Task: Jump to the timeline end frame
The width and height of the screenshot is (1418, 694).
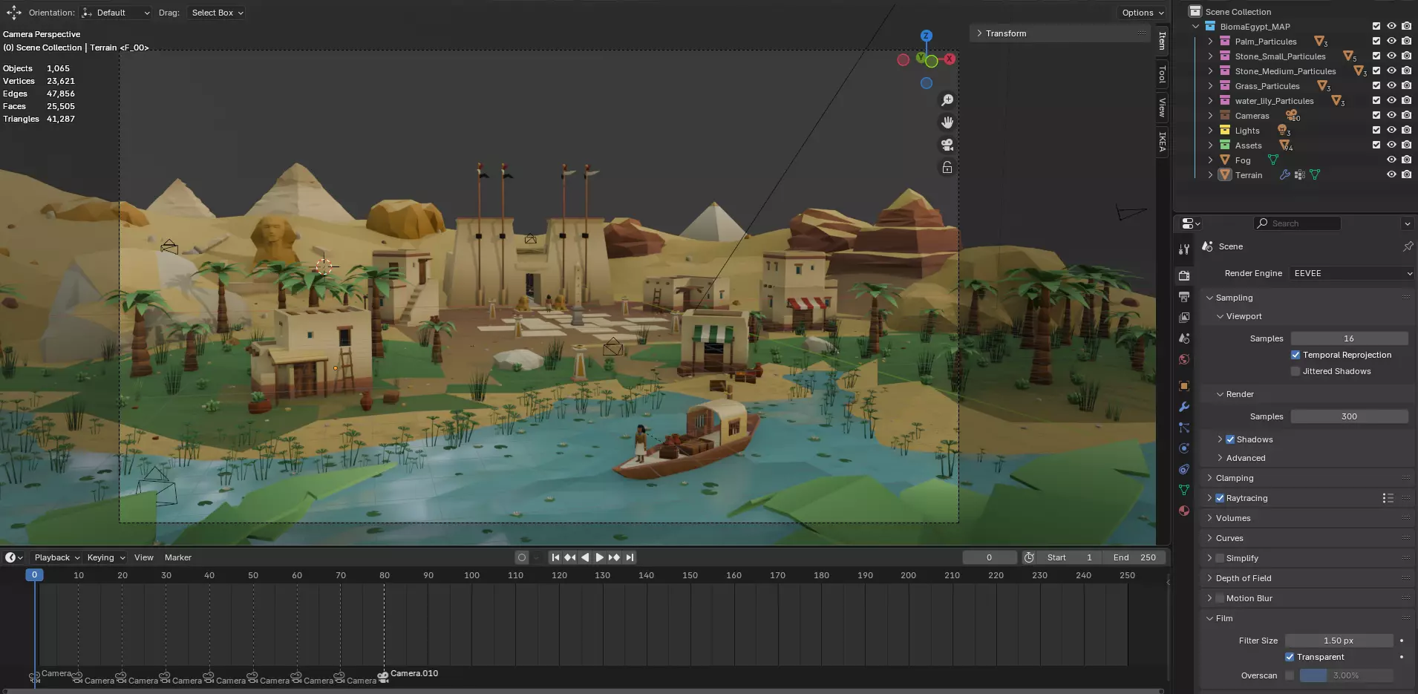Action: coord(630,557)
